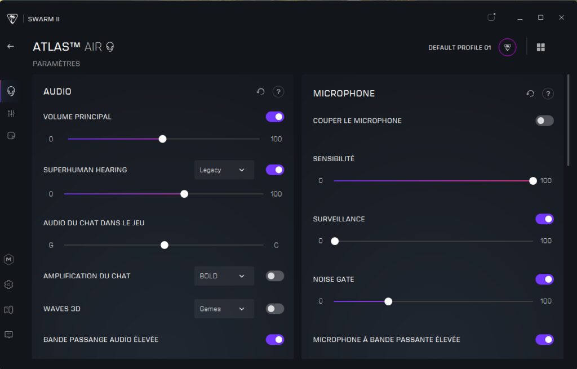Enable the Couper le microphone toggle

pyautogui.click(x=544, y=121)
